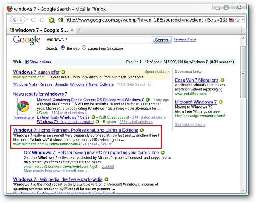
Task: Click the WOT icon beside the 'Ultimate Editions' result
Action: 142,130
